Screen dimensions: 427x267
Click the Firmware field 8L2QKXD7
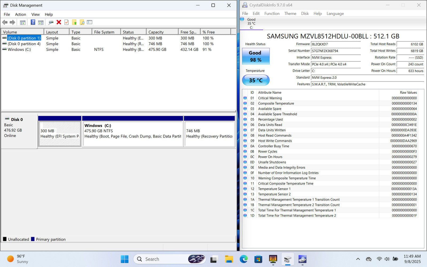[336, 44]
